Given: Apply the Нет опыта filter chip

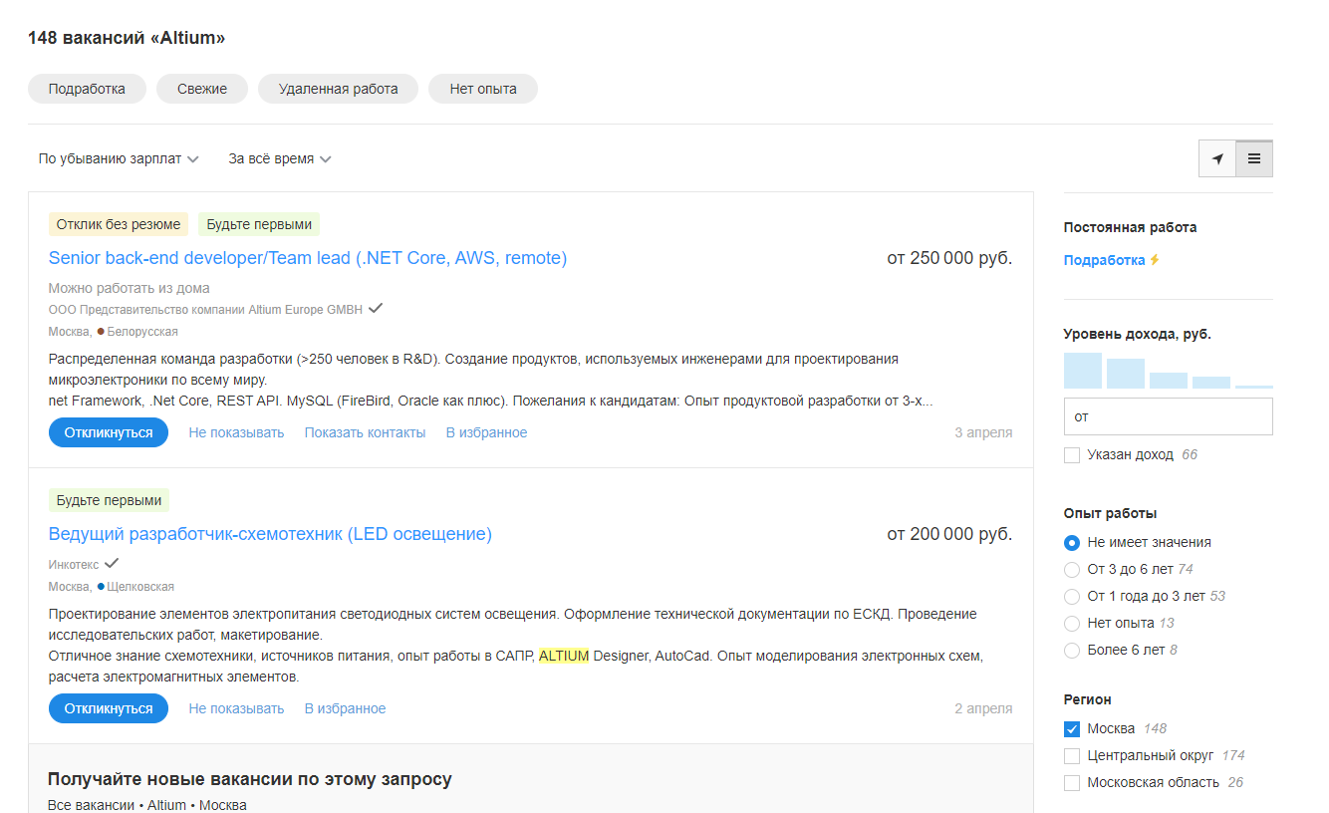Looking at the screenshot, I should click(483, 89).
